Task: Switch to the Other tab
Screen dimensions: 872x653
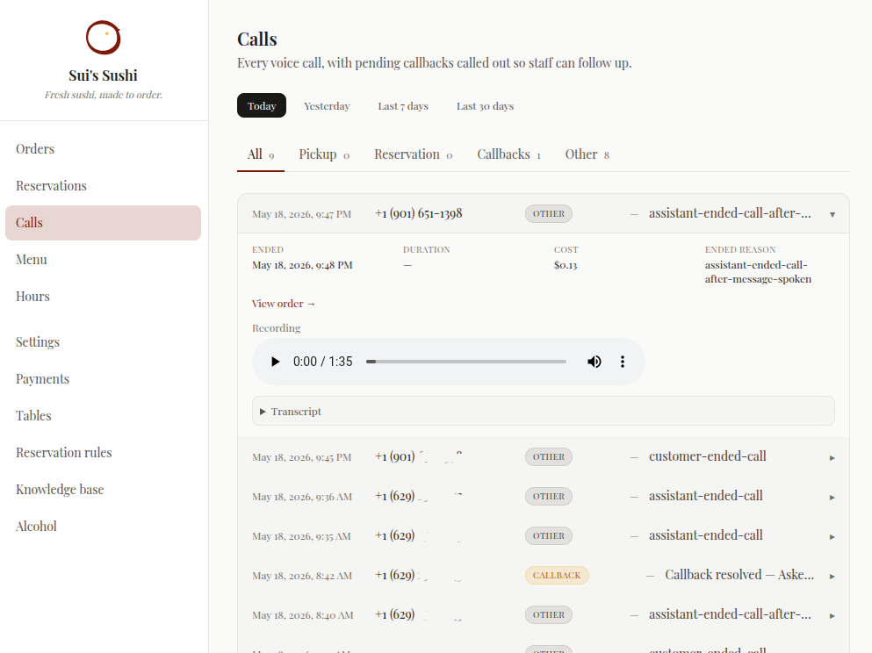Action: pos(587,154)
